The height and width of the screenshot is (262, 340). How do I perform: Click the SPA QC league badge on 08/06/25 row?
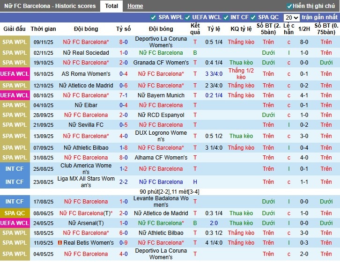click(x=15, y=213)
